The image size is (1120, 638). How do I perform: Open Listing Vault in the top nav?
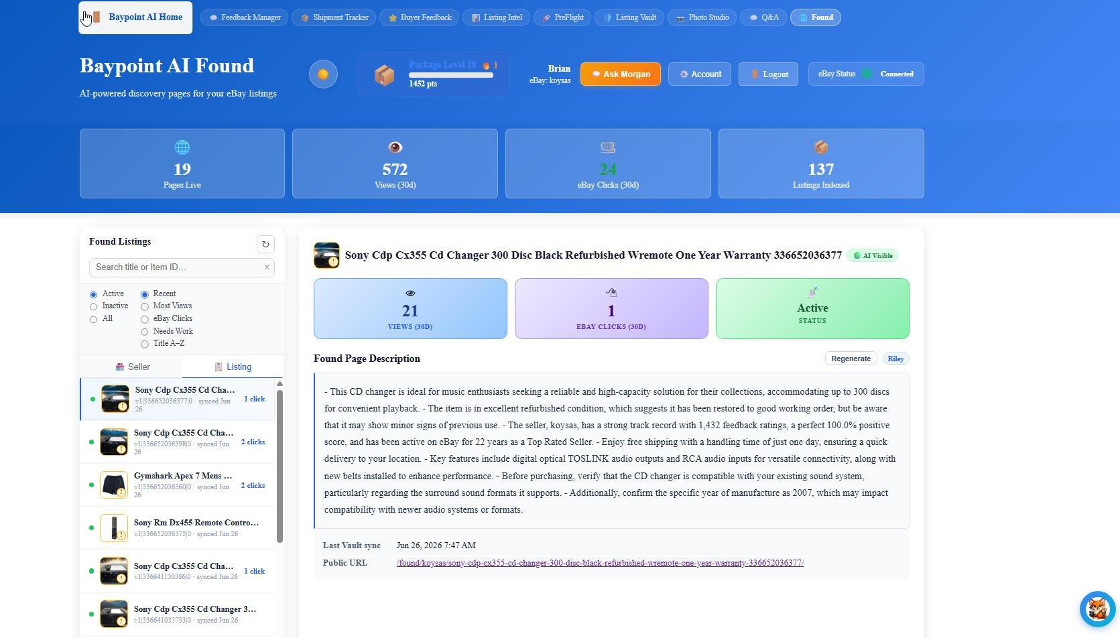point(629,17)
